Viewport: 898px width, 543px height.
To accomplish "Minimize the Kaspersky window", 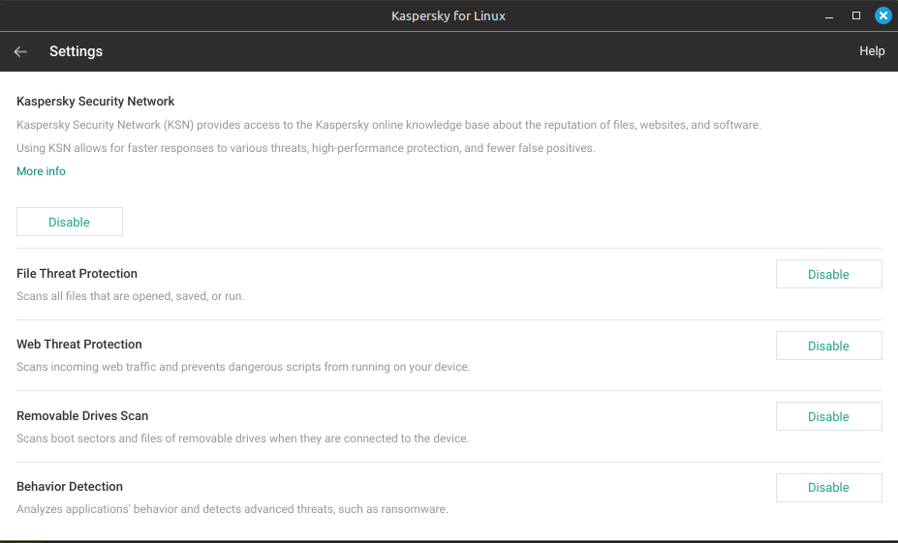I will pos(828,16).
